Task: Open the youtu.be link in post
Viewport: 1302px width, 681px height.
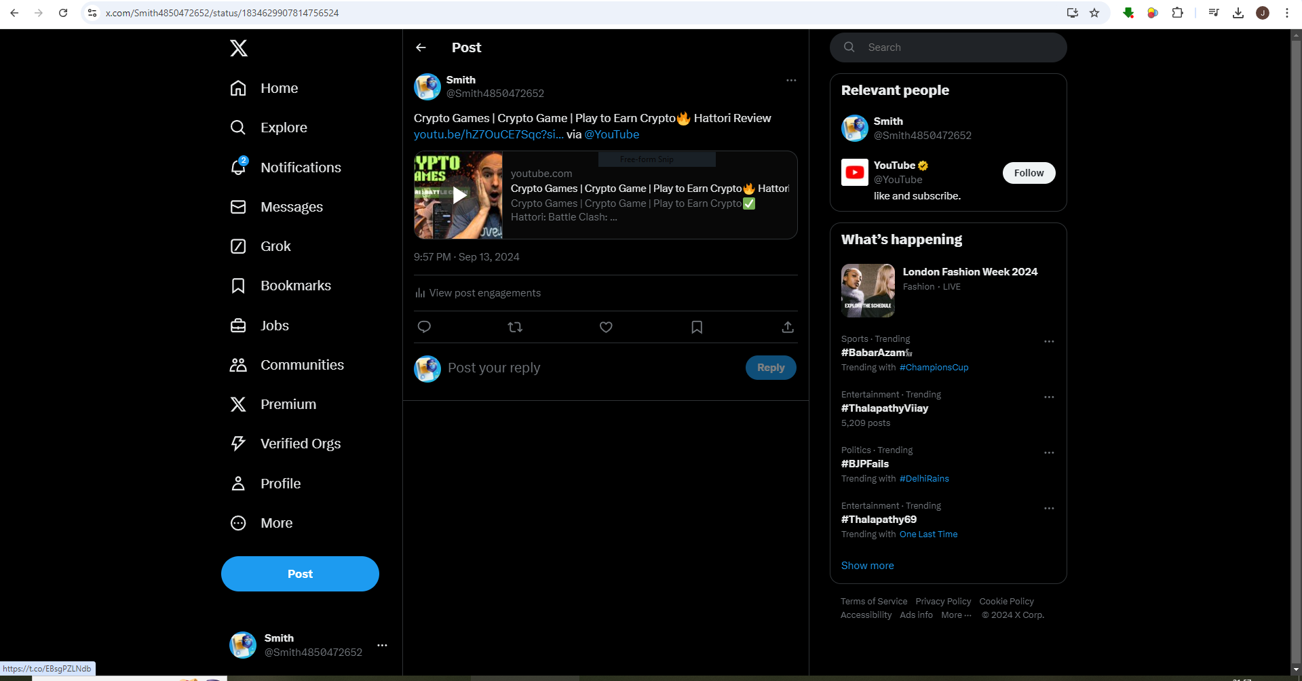Action: 489,134
